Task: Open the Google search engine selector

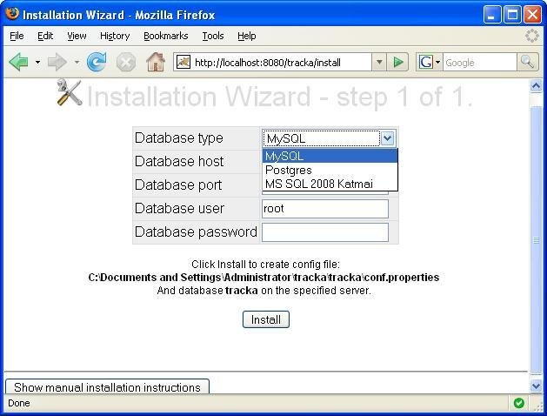Action: pos(430,62)
